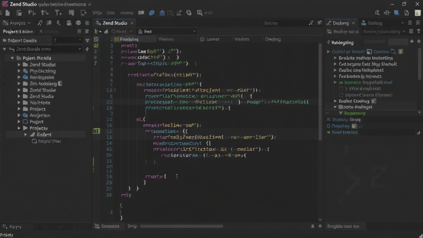This screenshot has width=423, height=238.
Task: Click the editor's vertical scrollbar thumb
Action: pyautogui.click(x=320, y=92)
